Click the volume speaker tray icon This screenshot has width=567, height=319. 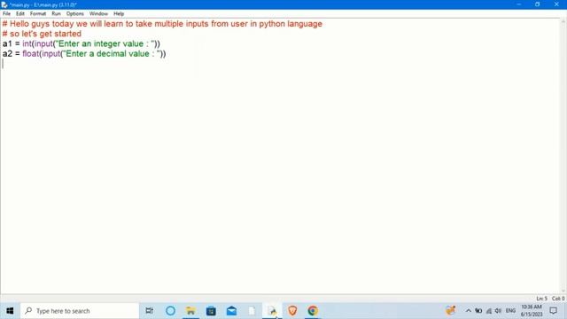(x=498, y=311)
